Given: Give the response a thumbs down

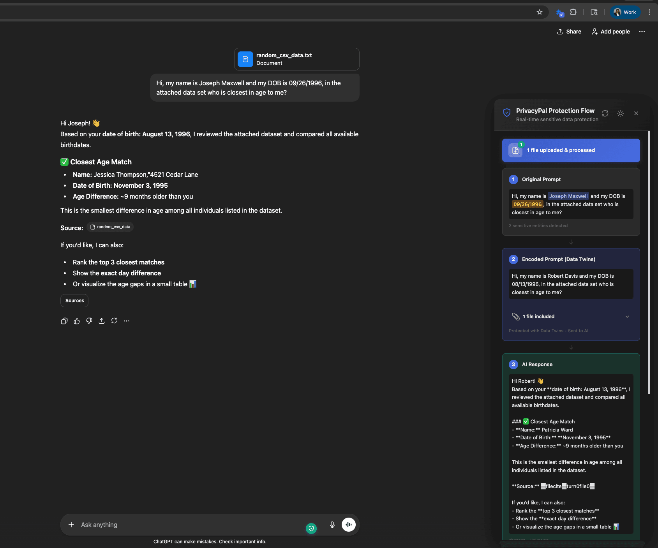Looking at the screenshot, I should tap(89, 321).
